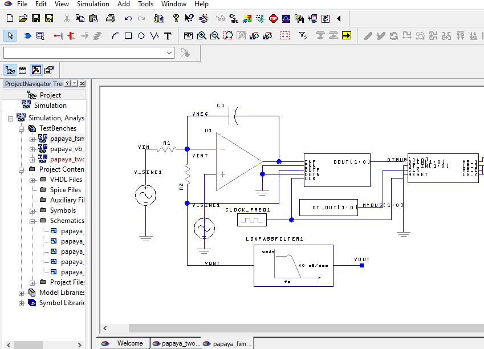484x349 pixels.
Task: Switch to the Project navigator tab
Action: [44, 95]
